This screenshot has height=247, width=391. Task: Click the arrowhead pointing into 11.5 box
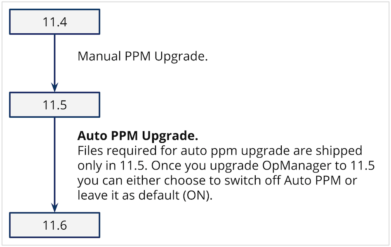(54, 87)
